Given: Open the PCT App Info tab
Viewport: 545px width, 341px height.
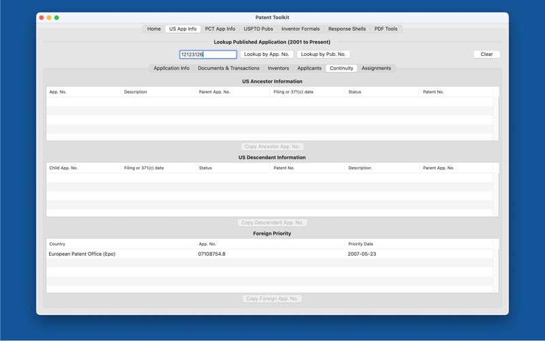Looking at the screenshot, I should pos(220,29).
